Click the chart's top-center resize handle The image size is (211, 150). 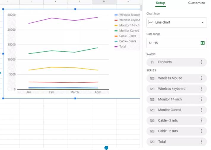(75, 9)
